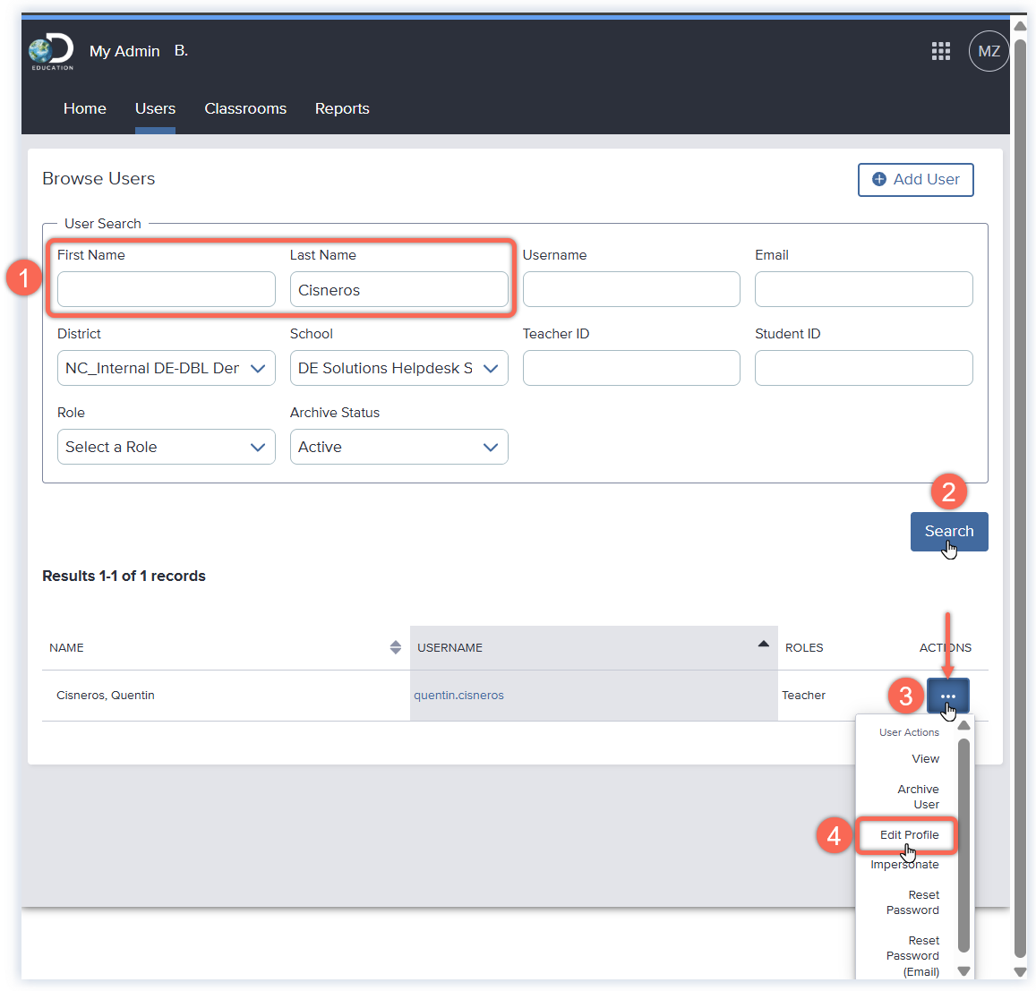Open the MZ user profile avatar
Image resolution: width=1036 pixels, height=991 pixels.
click(989, 51)
